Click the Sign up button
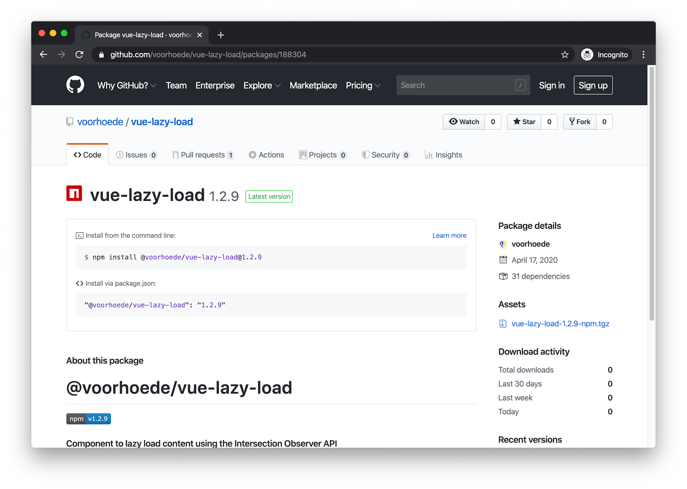 coord(593,85)
